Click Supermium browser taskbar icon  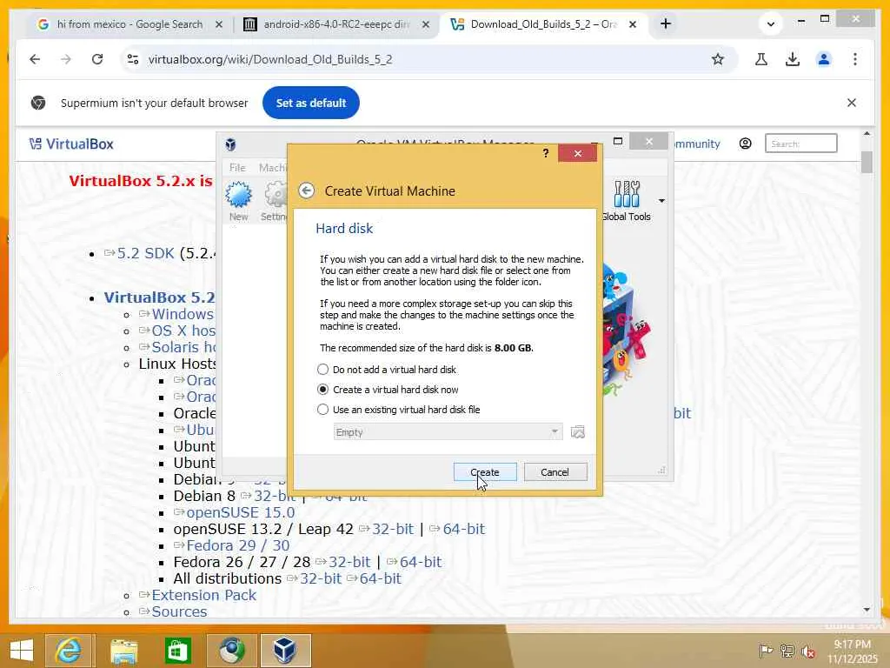(232, 651)
